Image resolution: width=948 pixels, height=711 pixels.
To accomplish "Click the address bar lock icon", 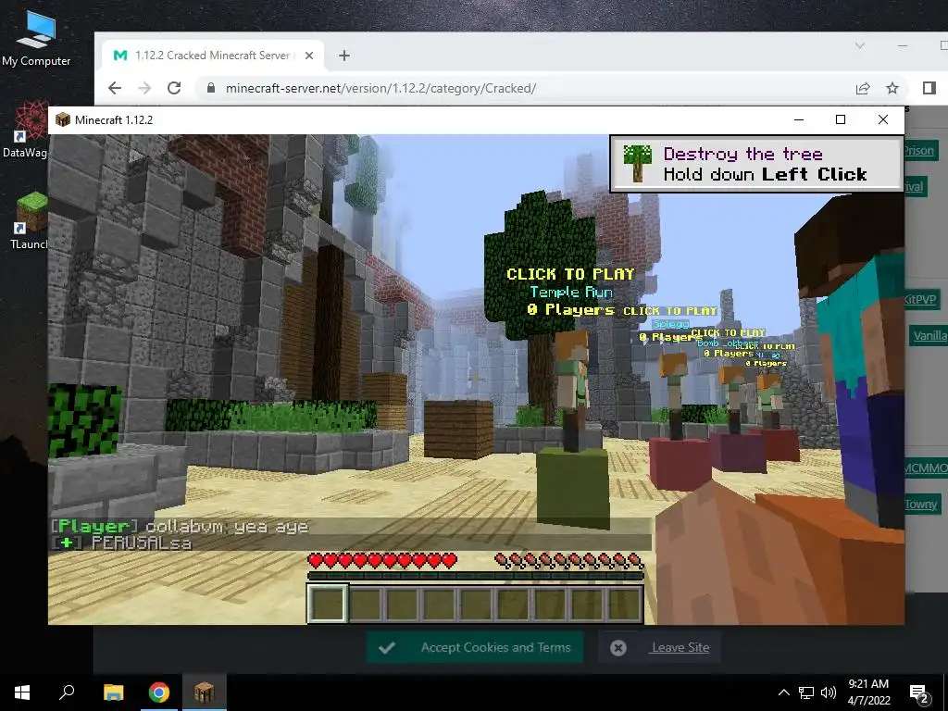I will [x=211, y=88].
